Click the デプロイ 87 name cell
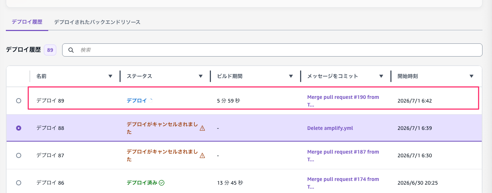The image size is (492, 193). [50, 155]
